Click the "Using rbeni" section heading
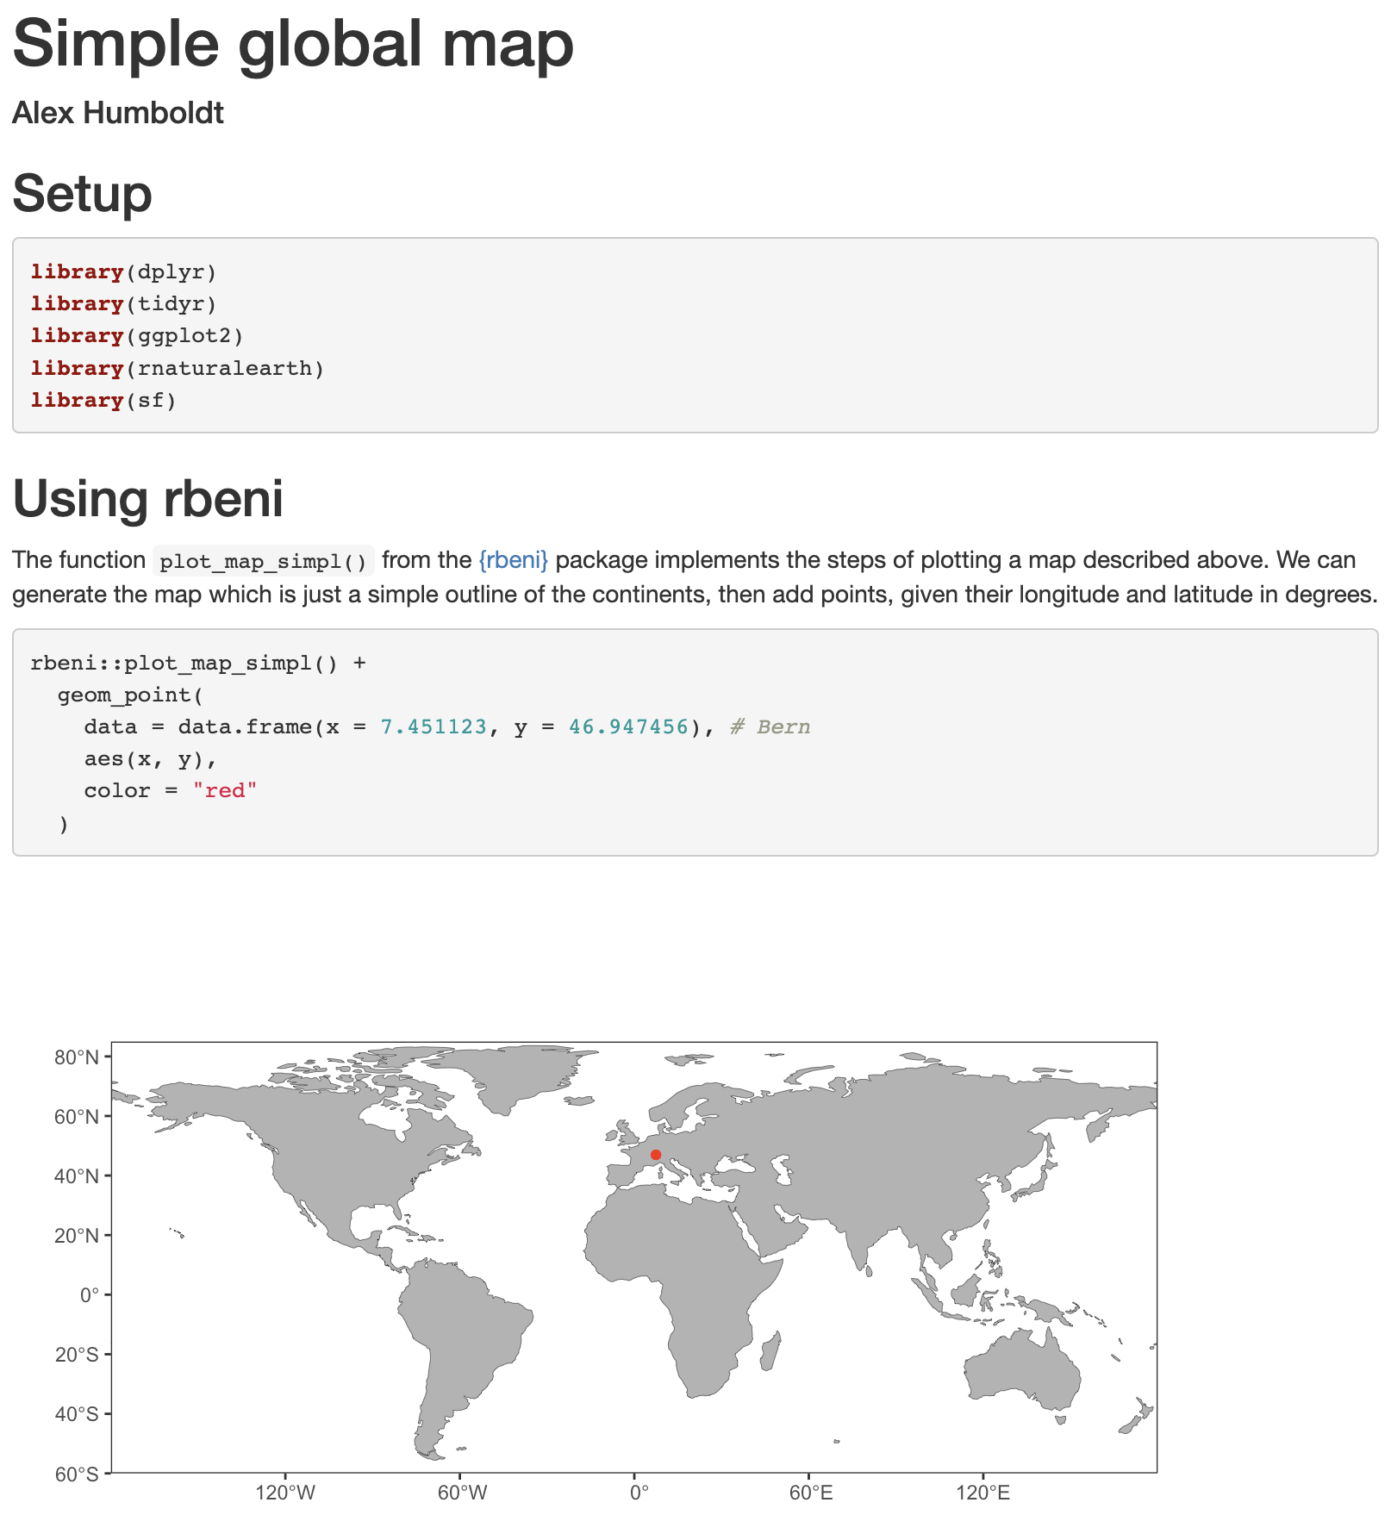The image size is (1391, 1515). [x=147, y=498]
